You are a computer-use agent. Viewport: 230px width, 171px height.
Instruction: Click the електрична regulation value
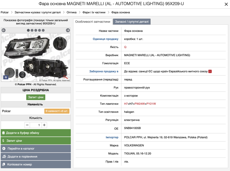pyautogui.click(x=132, y=120)
